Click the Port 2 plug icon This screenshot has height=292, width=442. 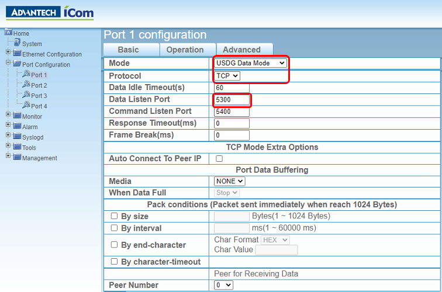pos(26,84)
